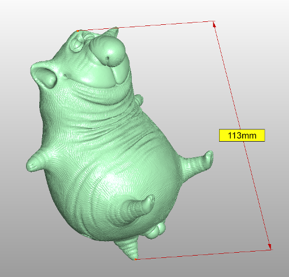Image resolution: width=289 pixels, height=277 pixels.
Task: Click the model's closed eye
Action: [x=76, y=45]
